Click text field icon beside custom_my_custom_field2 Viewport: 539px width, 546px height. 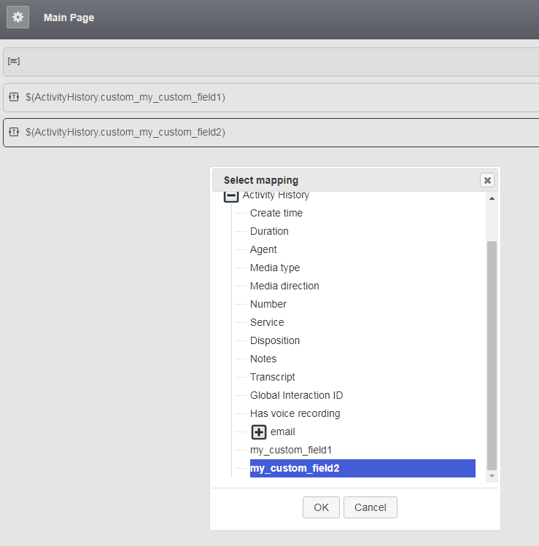pos(14,132)
